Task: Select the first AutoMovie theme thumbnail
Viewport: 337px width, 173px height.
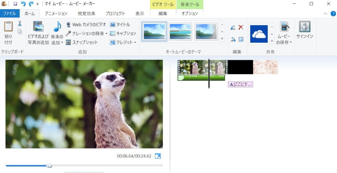Action: [154, 32]
